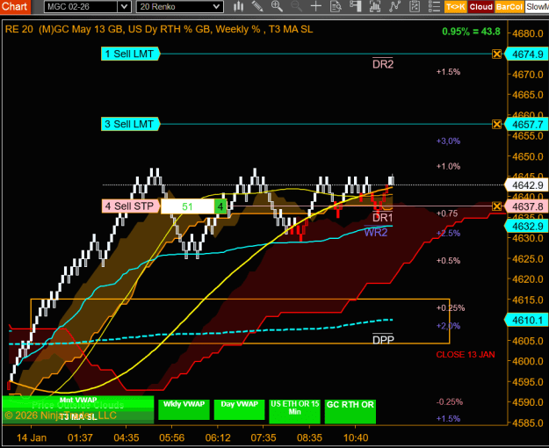Image resolution: width=549 pixels, height=448 pixels.
Task: Click the -0.25% level label
Action: (450, 401)
